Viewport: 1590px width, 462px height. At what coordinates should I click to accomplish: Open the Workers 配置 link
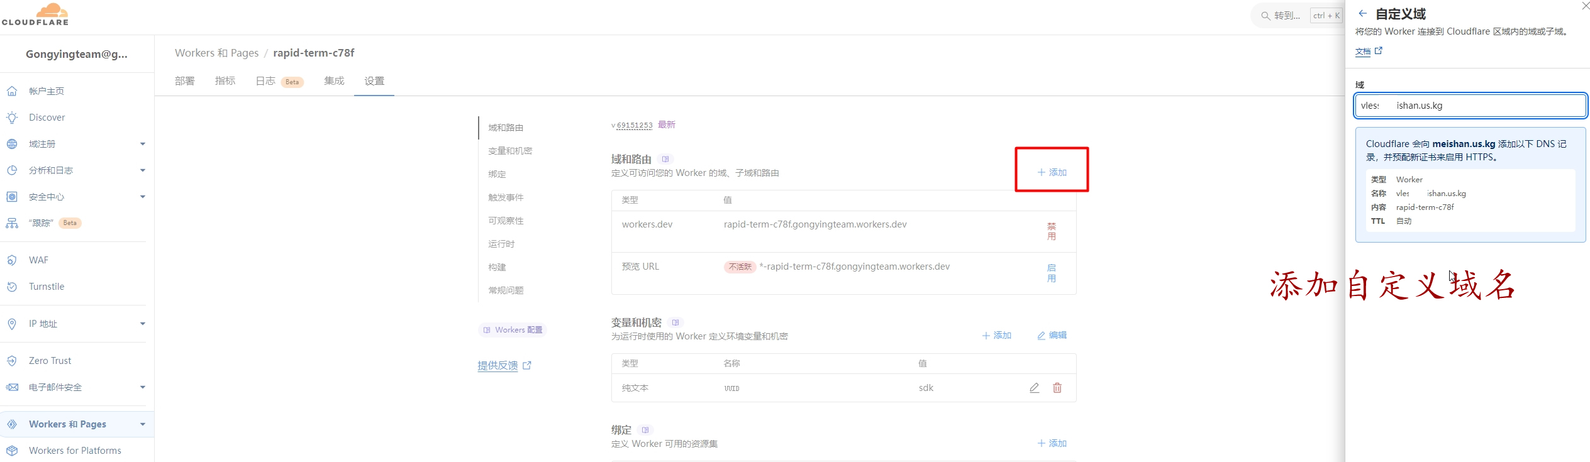coord(513,330)
